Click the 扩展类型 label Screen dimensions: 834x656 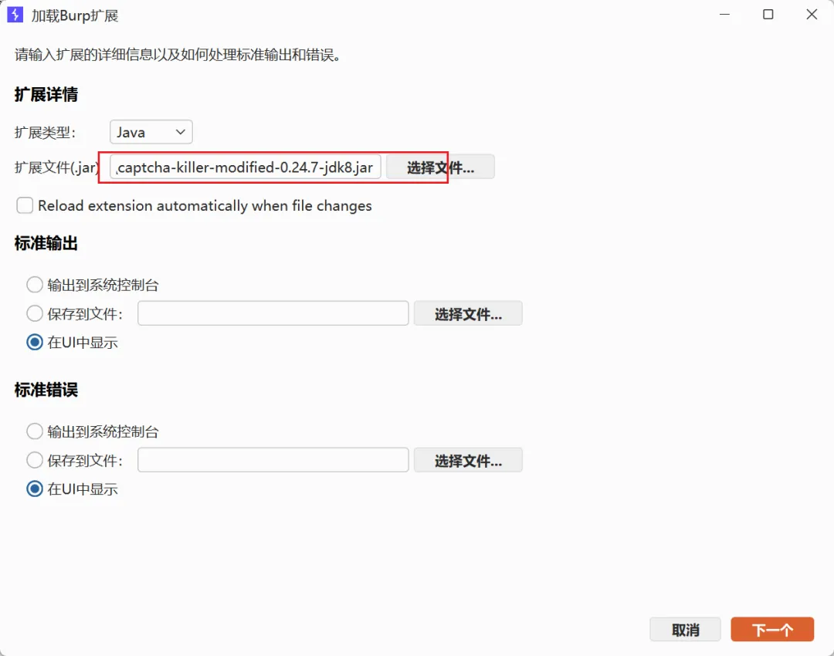pos(46,133)
